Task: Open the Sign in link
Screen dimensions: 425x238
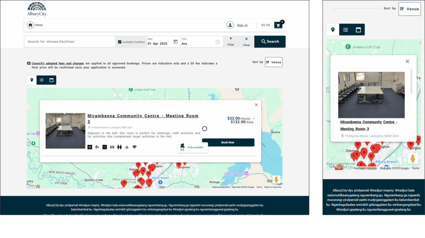Action: 242,25
